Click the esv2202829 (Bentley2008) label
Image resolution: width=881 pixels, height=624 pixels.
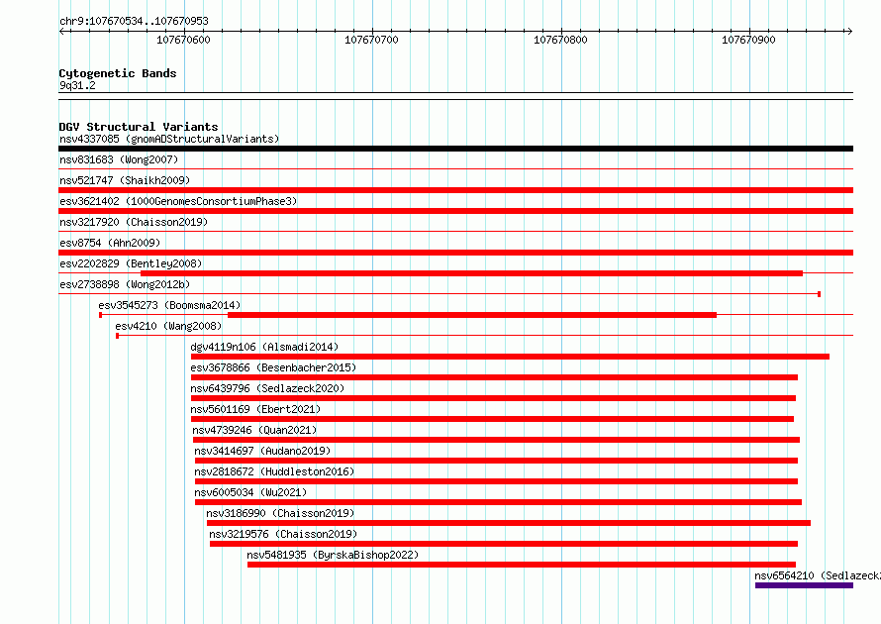coord(131,263)
